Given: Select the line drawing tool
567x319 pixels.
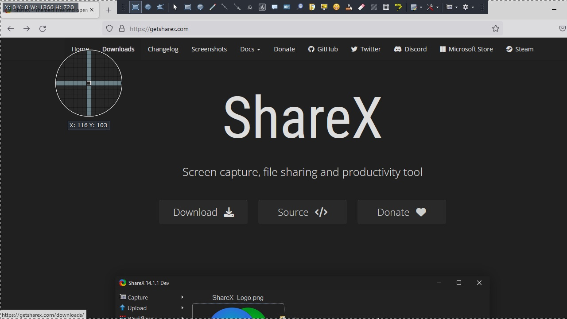Looking at the screenshot, I should tap(225, 7).
